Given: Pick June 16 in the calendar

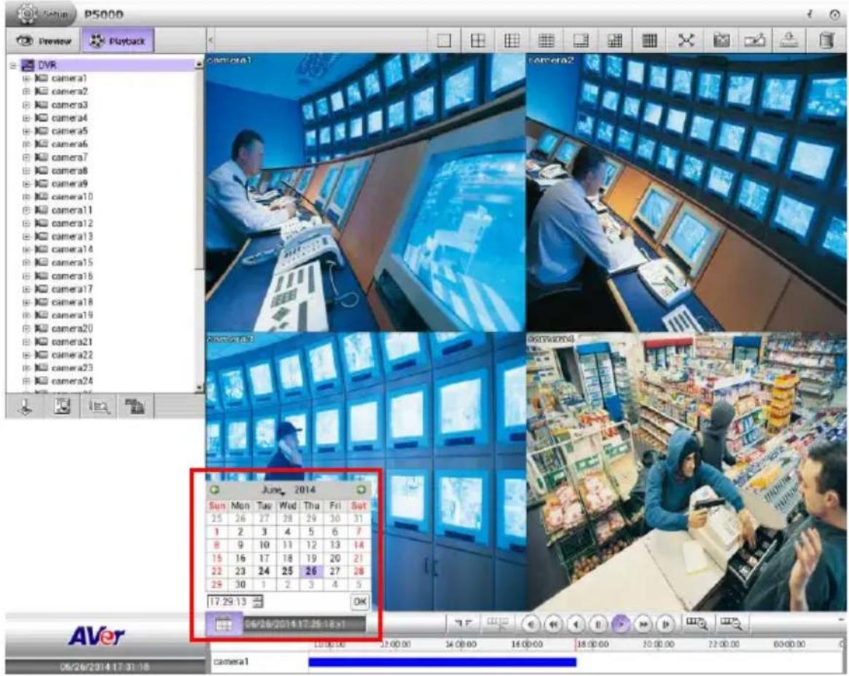Looking at the screenshot, I should point(240,558).
